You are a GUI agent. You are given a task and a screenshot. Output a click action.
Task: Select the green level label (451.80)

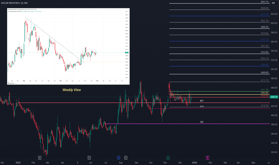(265, 90)
